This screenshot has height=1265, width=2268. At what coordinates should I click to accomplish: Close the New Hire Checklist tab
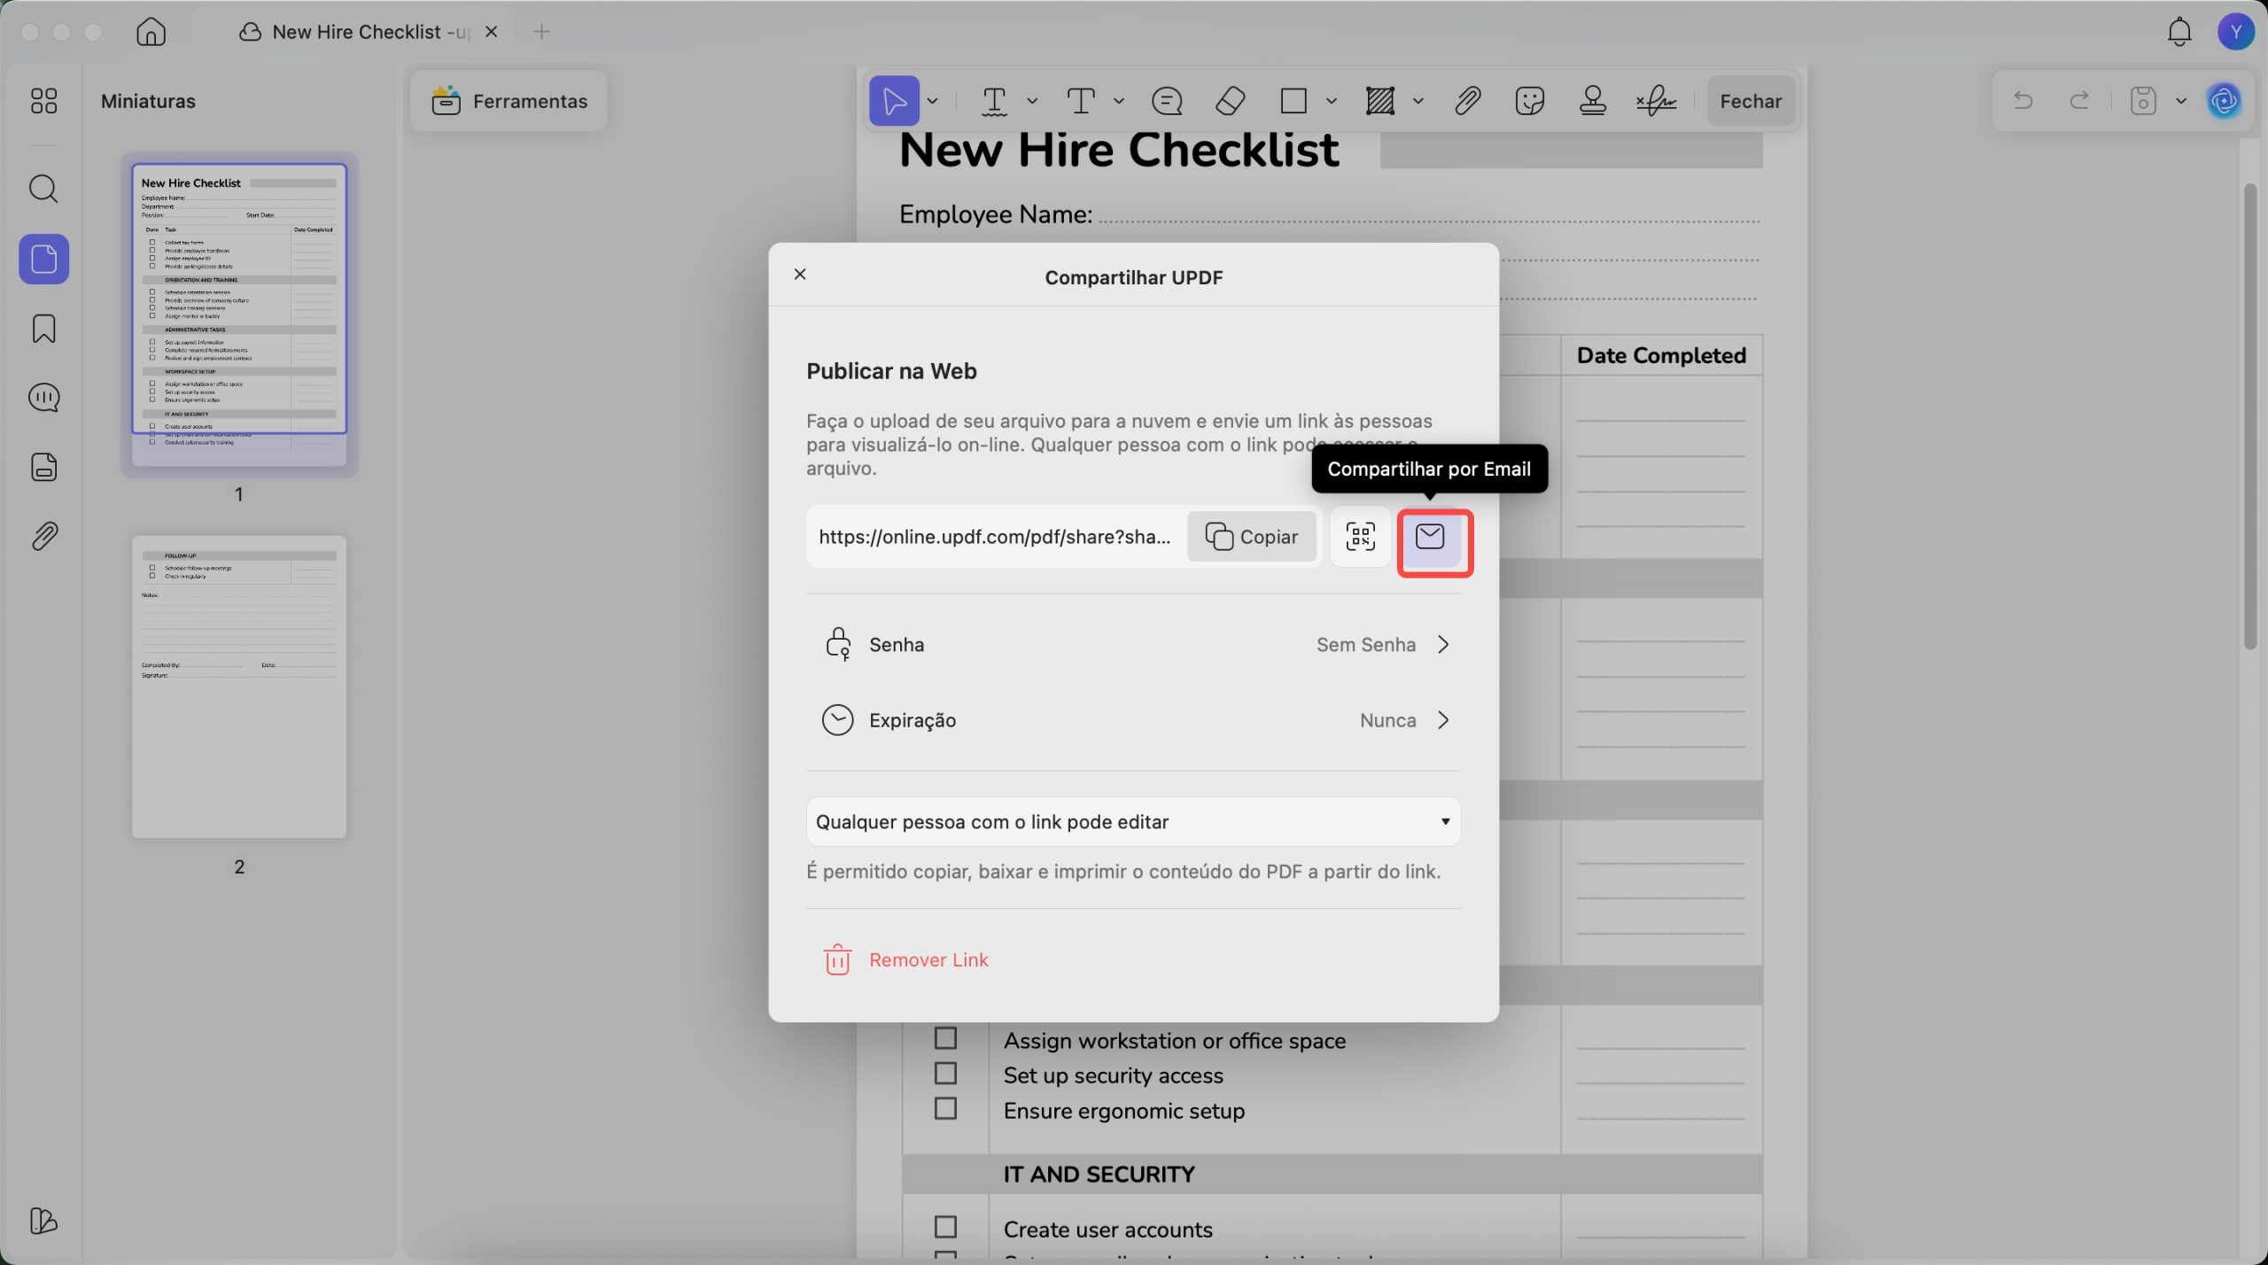(492, 32)
